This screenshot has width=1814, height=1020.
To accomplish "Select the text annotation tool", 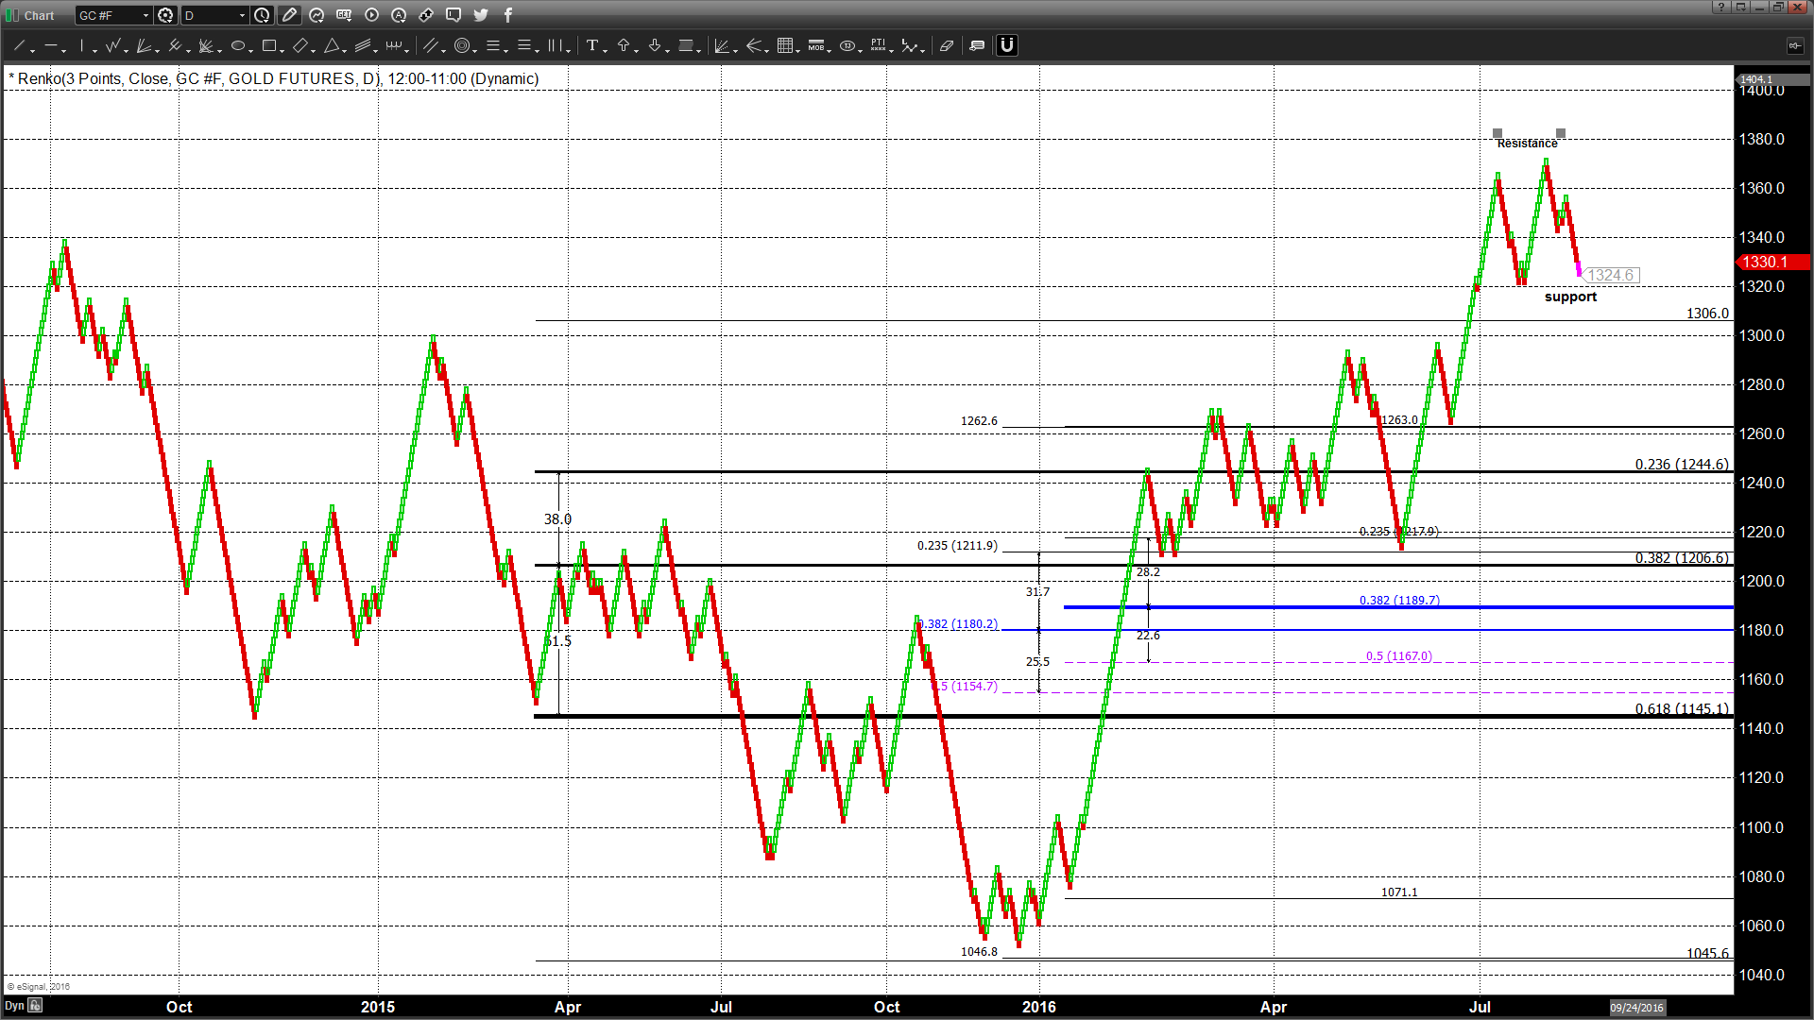I will coord(591,45).
